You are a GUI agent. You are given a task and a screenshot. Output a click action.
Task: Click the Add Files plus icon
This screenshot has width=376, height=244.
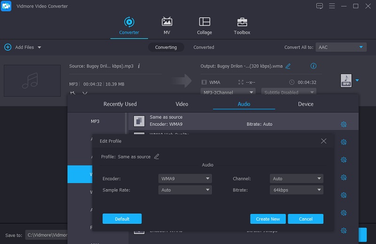coord(8,47)
